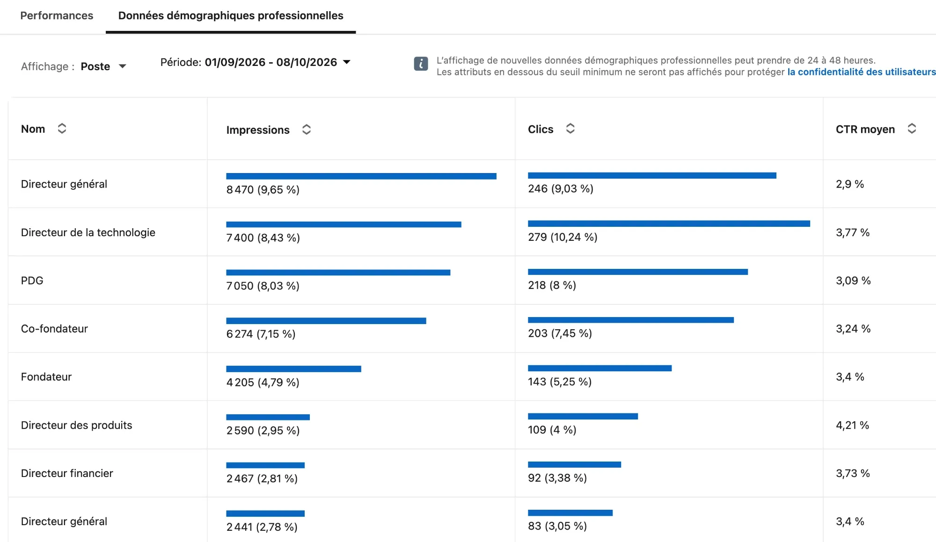This screenshot has width=936, height=542.
Task: Click the 2 467 (2,81 %) impressions value
Action: pos(262,479)
